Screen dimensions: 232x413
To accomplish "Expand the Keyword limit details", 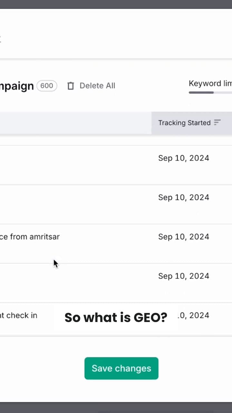I will pos(210,83).
